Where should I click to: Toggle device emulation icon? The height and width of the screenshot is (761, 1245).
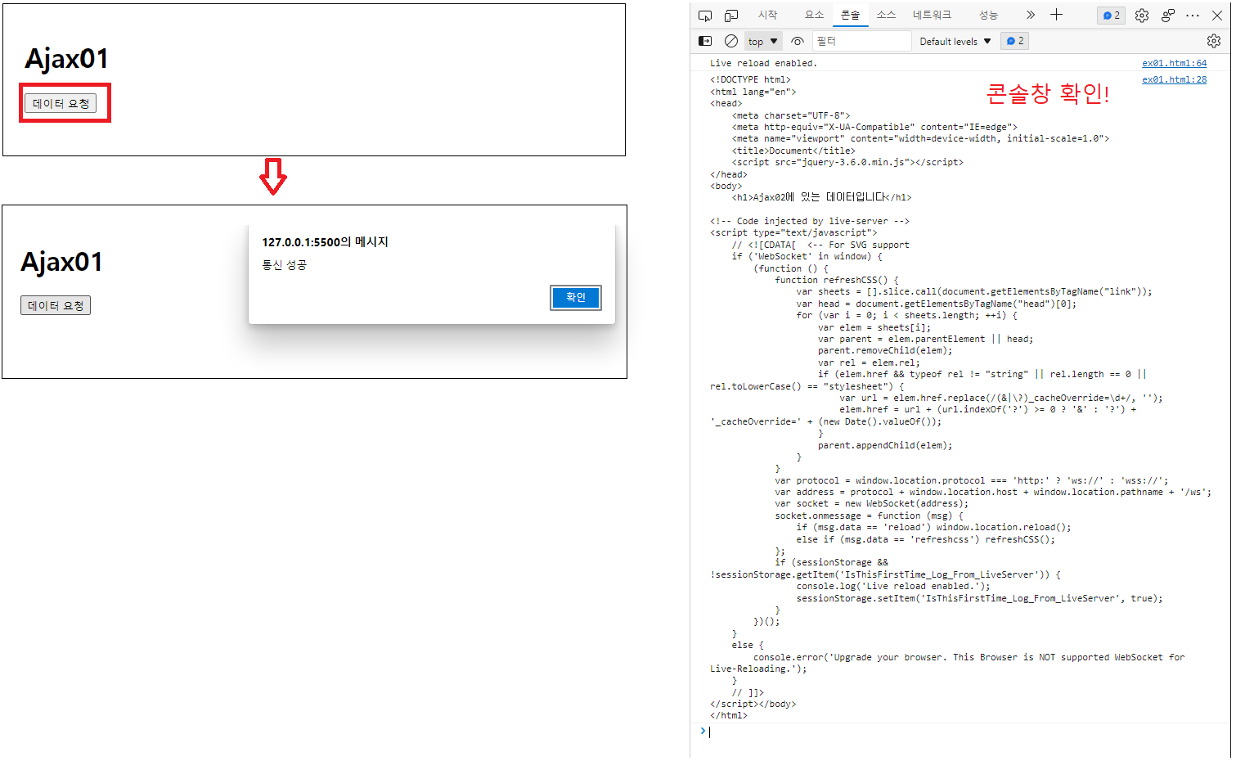coord(731,16)
